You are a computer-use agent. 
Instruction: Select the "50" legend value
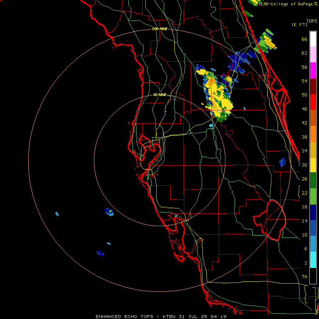coord(304,95)
